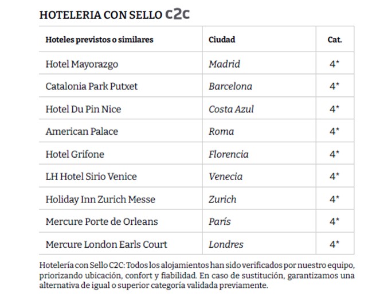Select the 'Londres' city cell
Viewport: 372px width, 297px height.
point(226,244)
